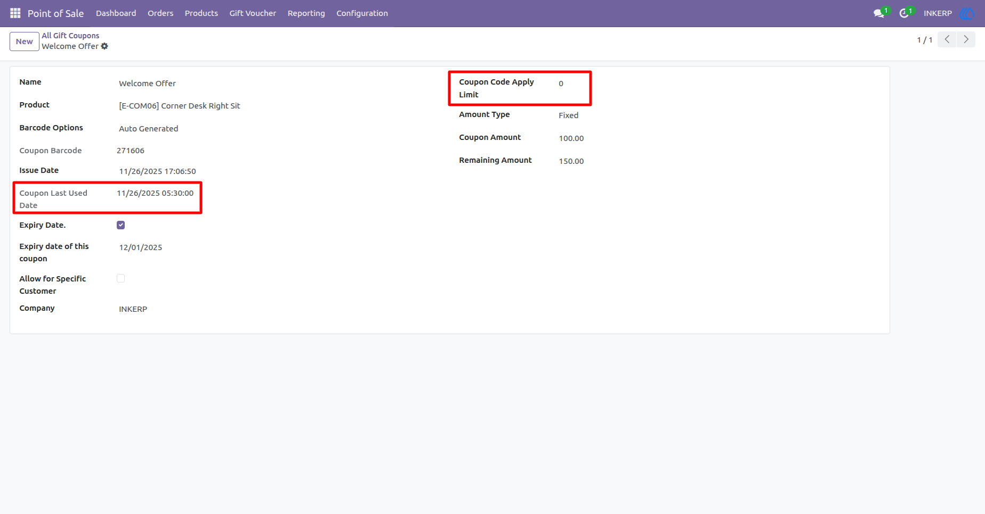This screenshot has height=514, width=985.
Task: Go back to All Gift Coupons breadcrumb
Action: click(x=70, y=36)
